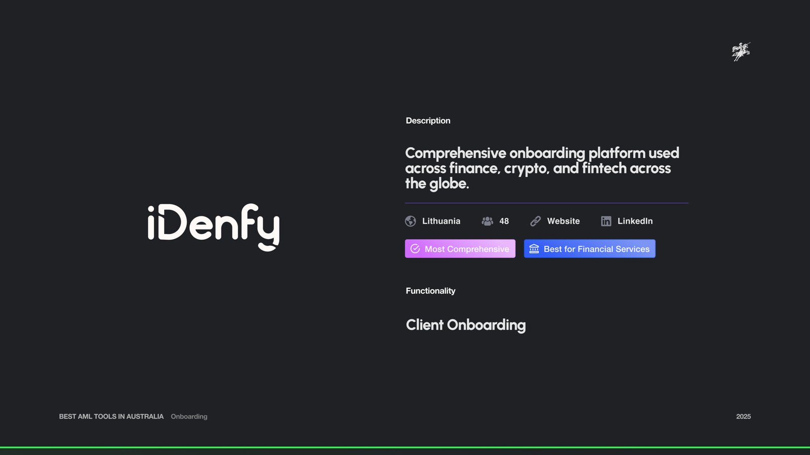The width and height of the screenshot is (810, 455).
Task: Click the knight-on-horse logo
Action: point(741,52)
